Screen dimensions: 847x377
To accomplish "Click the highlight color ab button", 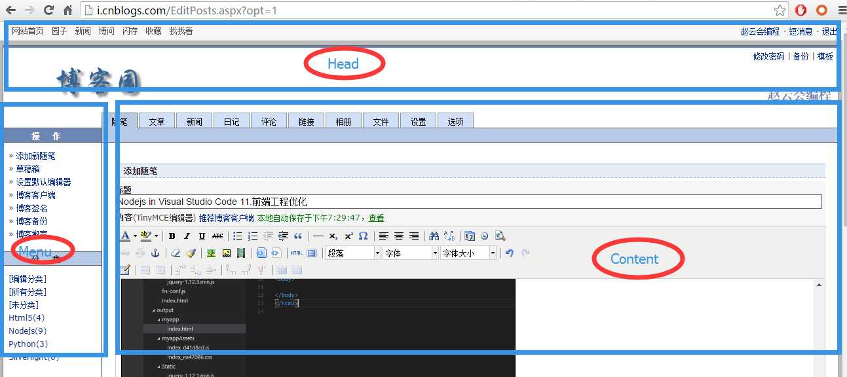I will tap(146, 236).
